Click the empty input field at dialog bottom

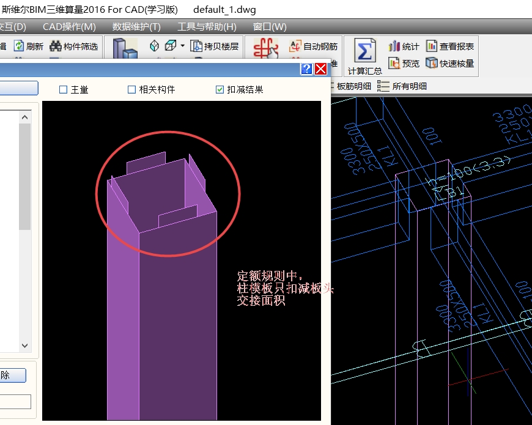click(15, 402)
